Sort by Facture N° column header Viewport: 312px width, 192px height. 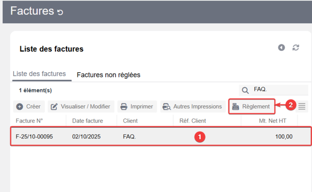29,121
